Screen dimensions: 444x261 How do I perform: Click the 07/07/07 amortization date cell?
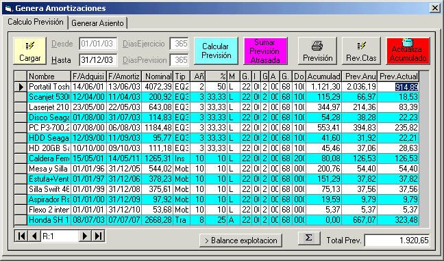[x=124, y=220]
